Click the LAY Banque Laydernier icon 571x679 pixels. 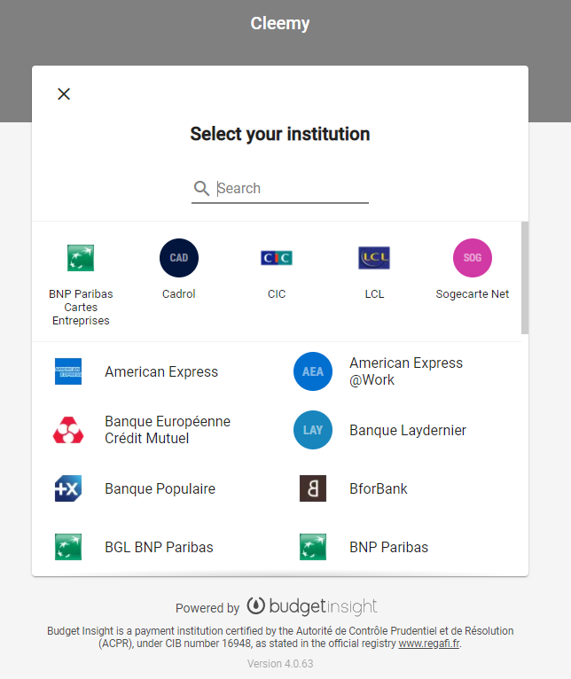click(x=313, y=430)
